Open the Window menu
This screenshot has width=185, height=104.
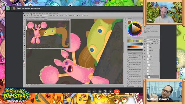tap(54, 13)
